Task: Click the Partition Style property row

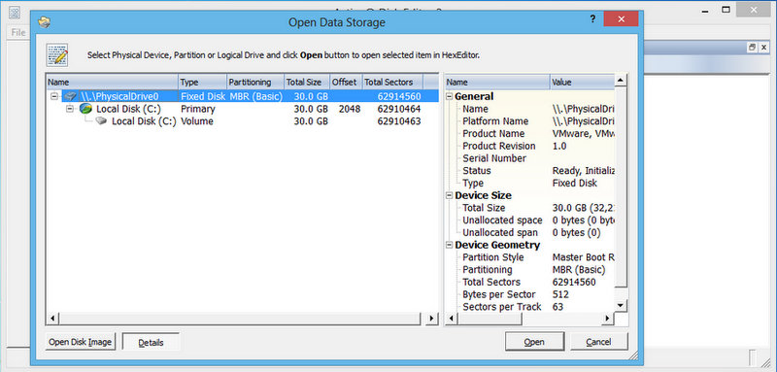Action: tap(529, 257)
